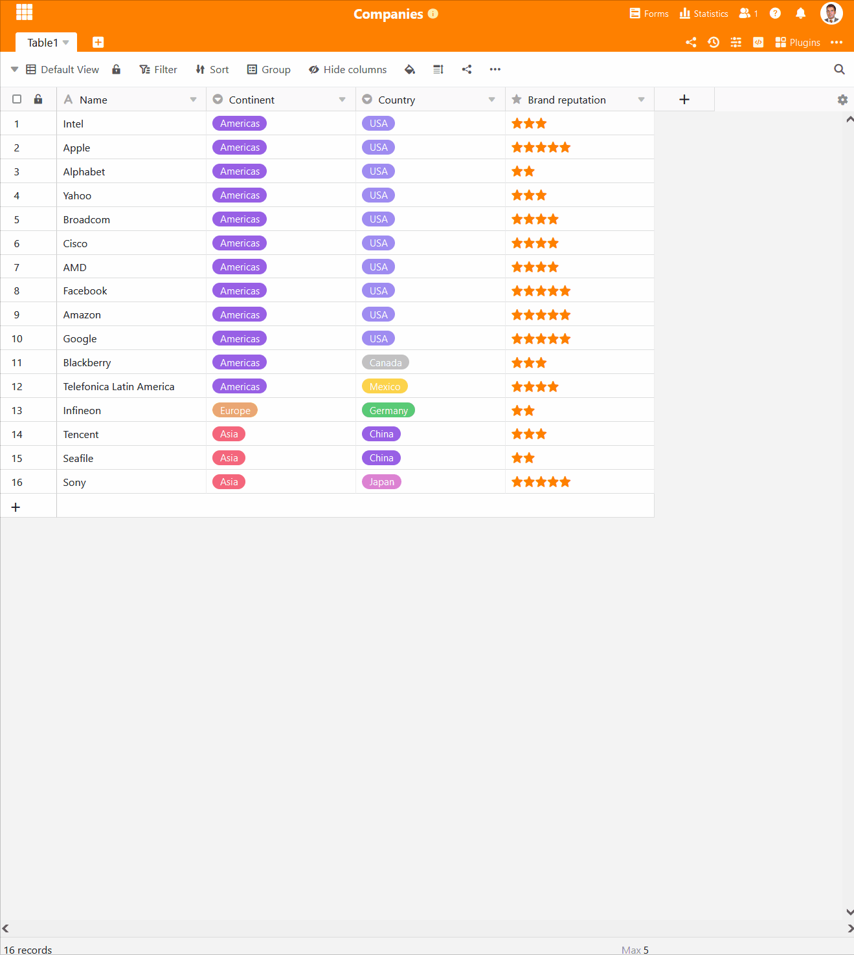Open the user avatar menu
Image resolution: width=854 pixels, height=955 pixels.
point(831,13)
